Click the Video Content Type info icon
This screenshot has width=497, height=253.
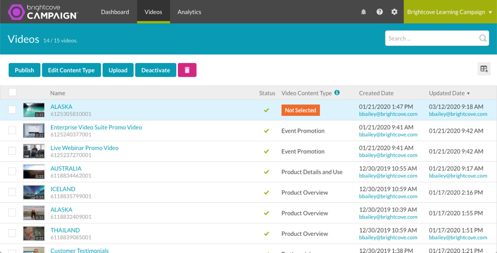(x=337, y=93)
